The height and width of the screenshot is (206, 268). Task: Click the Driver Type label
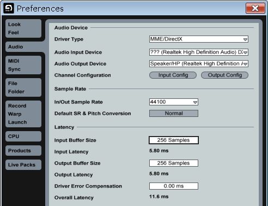(x=69, y=39)
